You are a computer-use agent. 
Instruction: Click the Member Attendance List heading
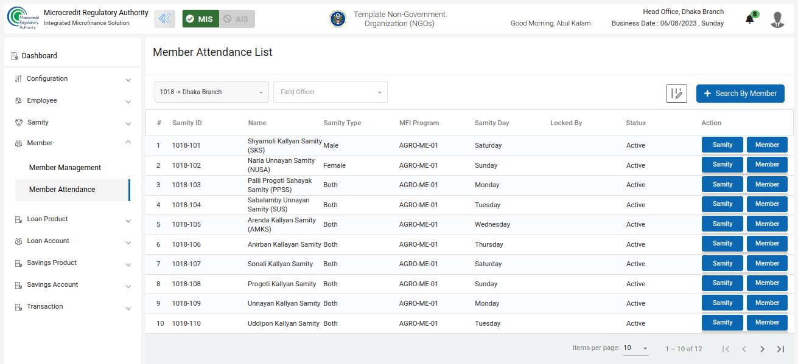(212, 52)
